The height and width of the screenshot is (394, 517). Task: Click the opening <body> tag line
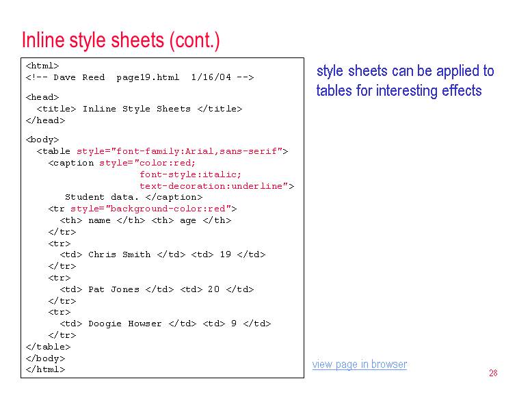pyautogui.click(x=42, y=140)
